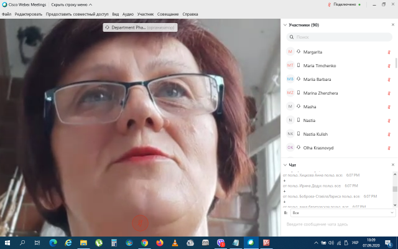Open Google Chrome from the taskbar
The image size is (398, 249).
144,243
